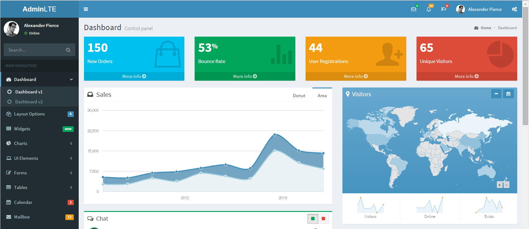
Task: Click More info on New Orders box
Action: tap(134, 76)
